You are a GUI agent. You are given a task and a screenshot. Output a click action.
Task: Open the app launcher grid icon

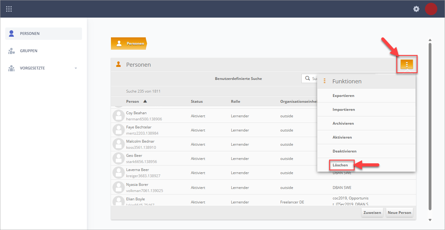click(9, 9)
